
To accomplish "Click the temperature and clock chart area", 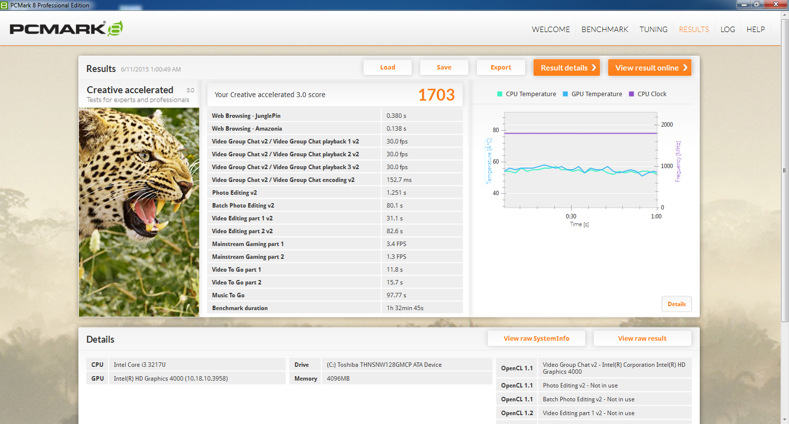I will click(x=580, y=160).
